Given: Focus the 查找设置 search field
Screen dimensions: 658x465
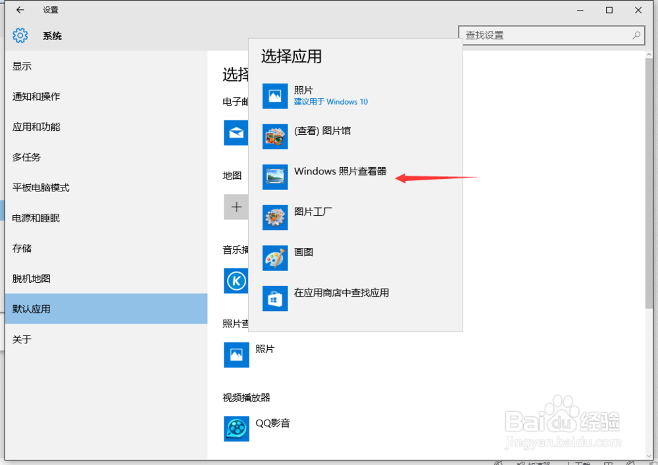Looking at the screenshot, I should click(x=551, y=36).
